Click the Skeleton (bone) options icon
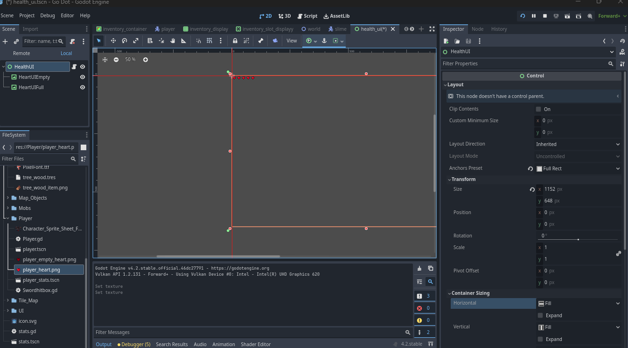Viewport: 628px width, 348px height. click(x=260, y=41)
